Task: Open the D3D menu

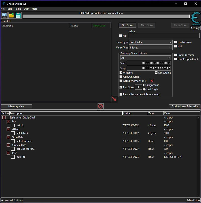Action: point(26,9)
